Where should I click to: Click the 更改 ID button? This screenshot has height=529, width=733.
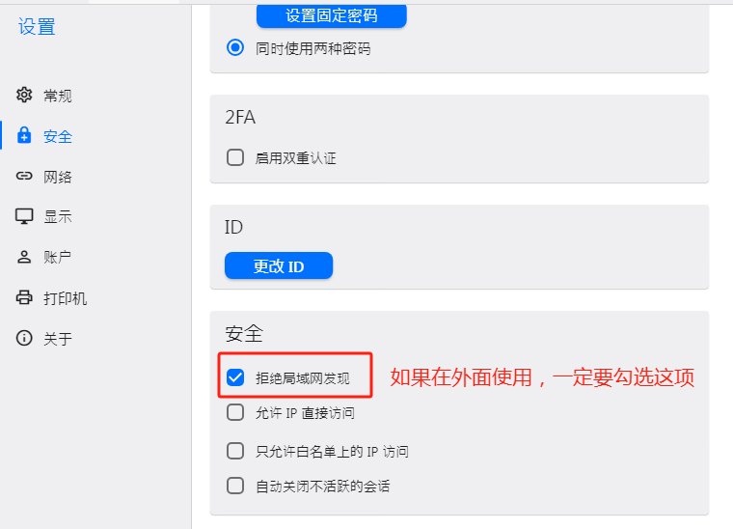[279, 265]
